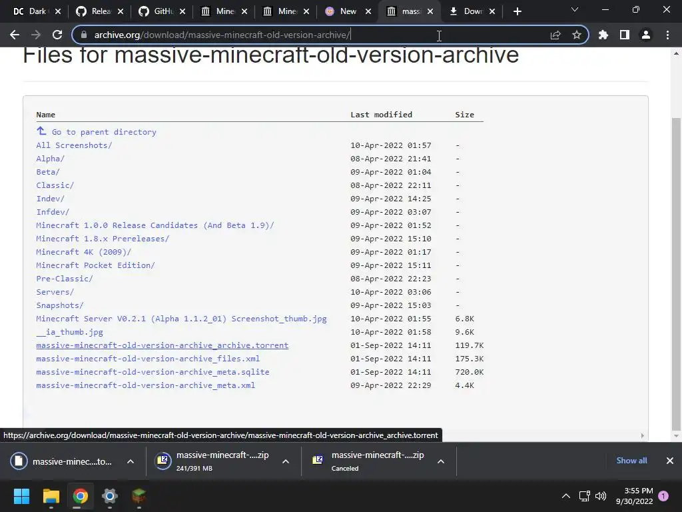Open File Explorer from the taskbar
This screenshot has width=682, height=512.
coord(51,496)
